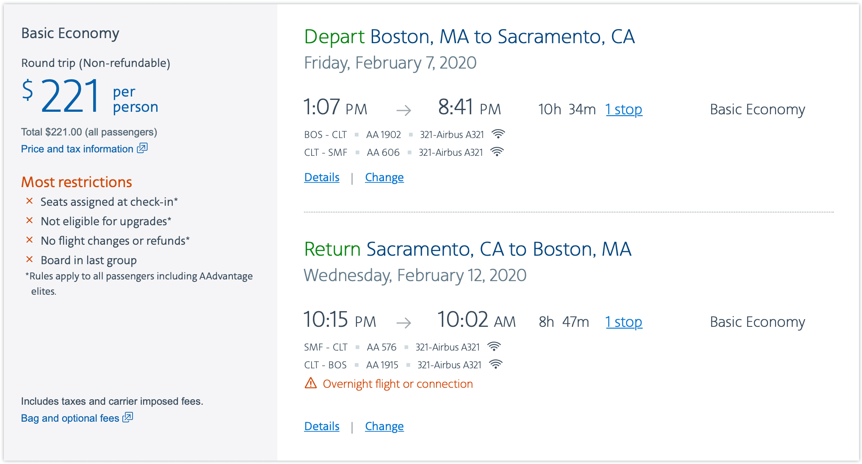View Details for the departing Boston flight
The image size is (862, 464).
tap(322, 177)
